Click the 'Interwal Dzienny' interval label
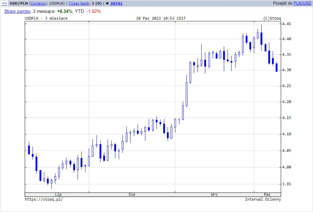313x212 pixels. coord(263,199)
